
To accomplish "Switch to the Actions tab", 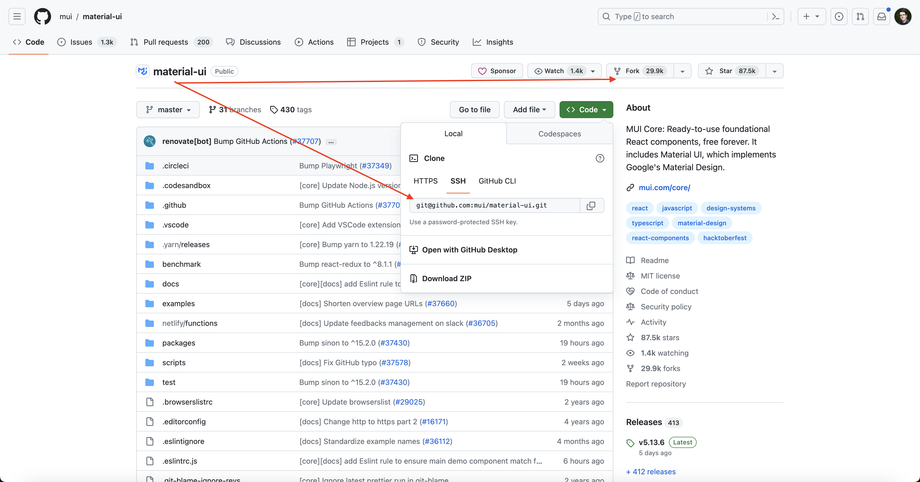I will 314,42.
